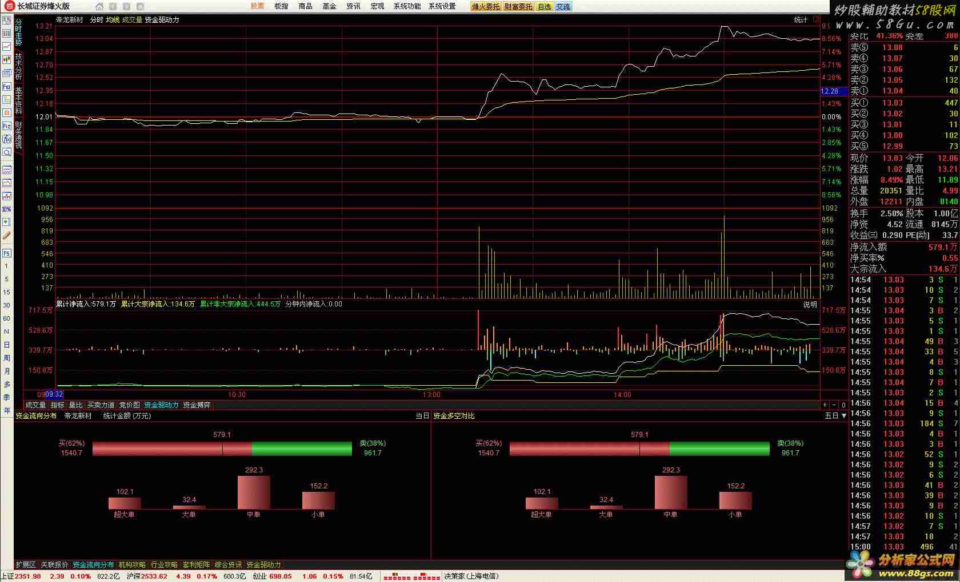Viewport: 960px width, 582px height.
Task: Select the 5-minute period button
Action: pyautogui.click(x=7, y=279)
